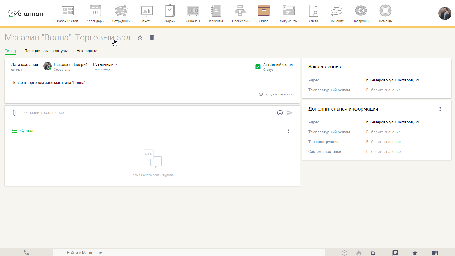This screenshot has width=455, height=256.
Task: Click Увидел 1 человек viewers link
Action: [276, 94]
